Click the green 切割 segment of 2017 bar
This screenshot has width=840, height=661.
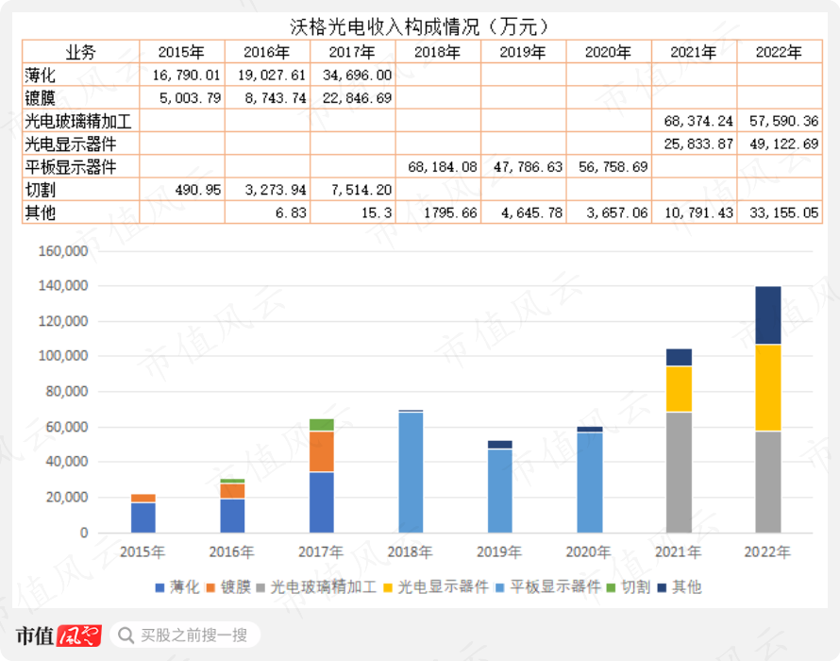point(322,425)
